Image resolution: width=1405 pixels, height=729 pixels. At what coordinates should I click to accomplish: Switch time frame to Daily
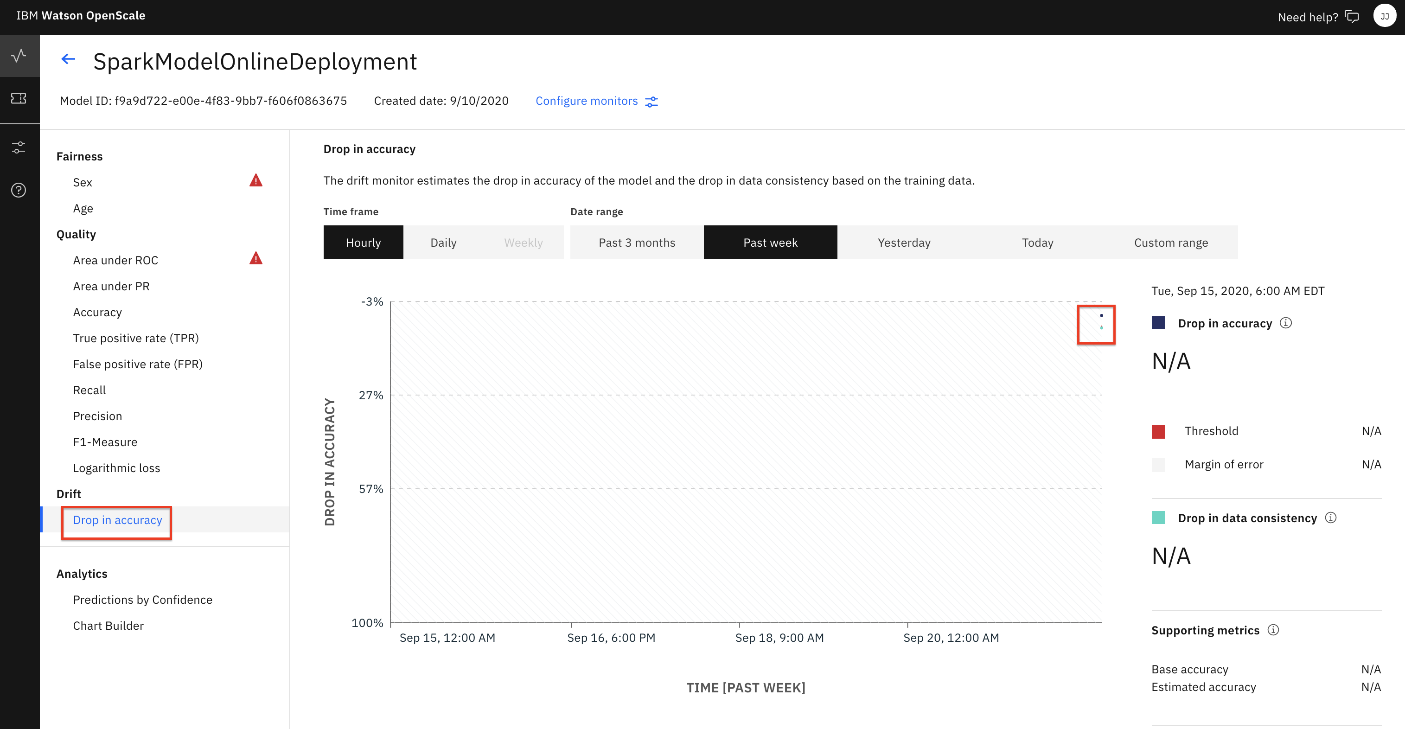pyautogui.click(x=443, y=242)
